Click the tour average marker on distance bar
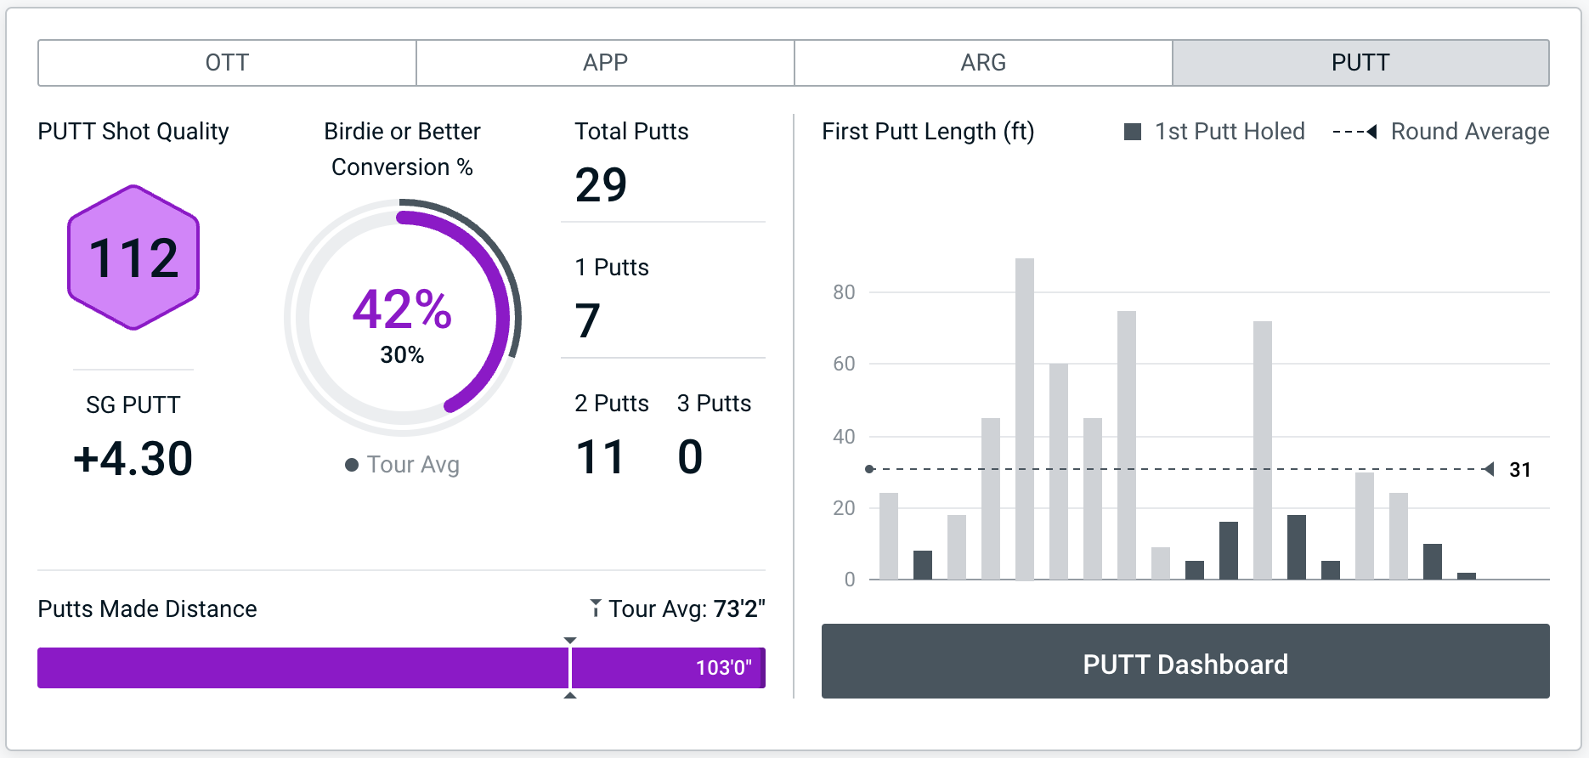 point(570,668)
